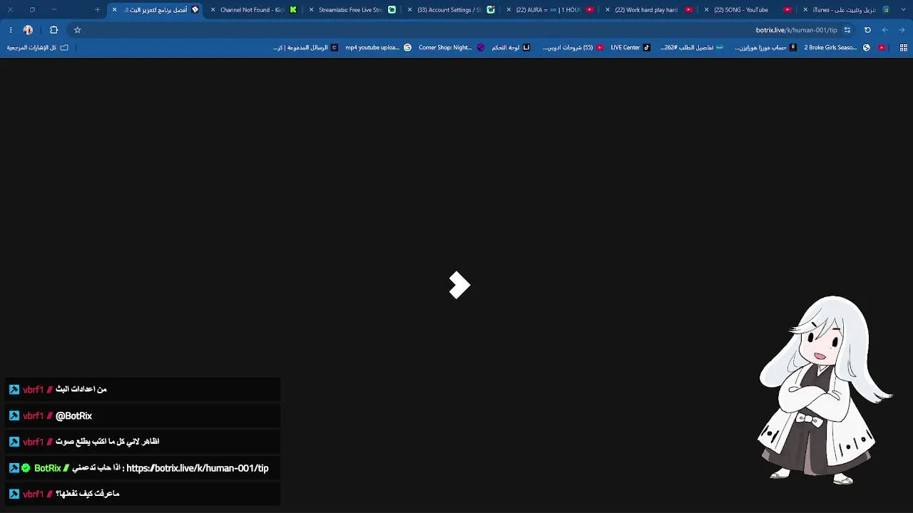
Task: Close the "(22) AURA" tab
Action: [510, 10]
